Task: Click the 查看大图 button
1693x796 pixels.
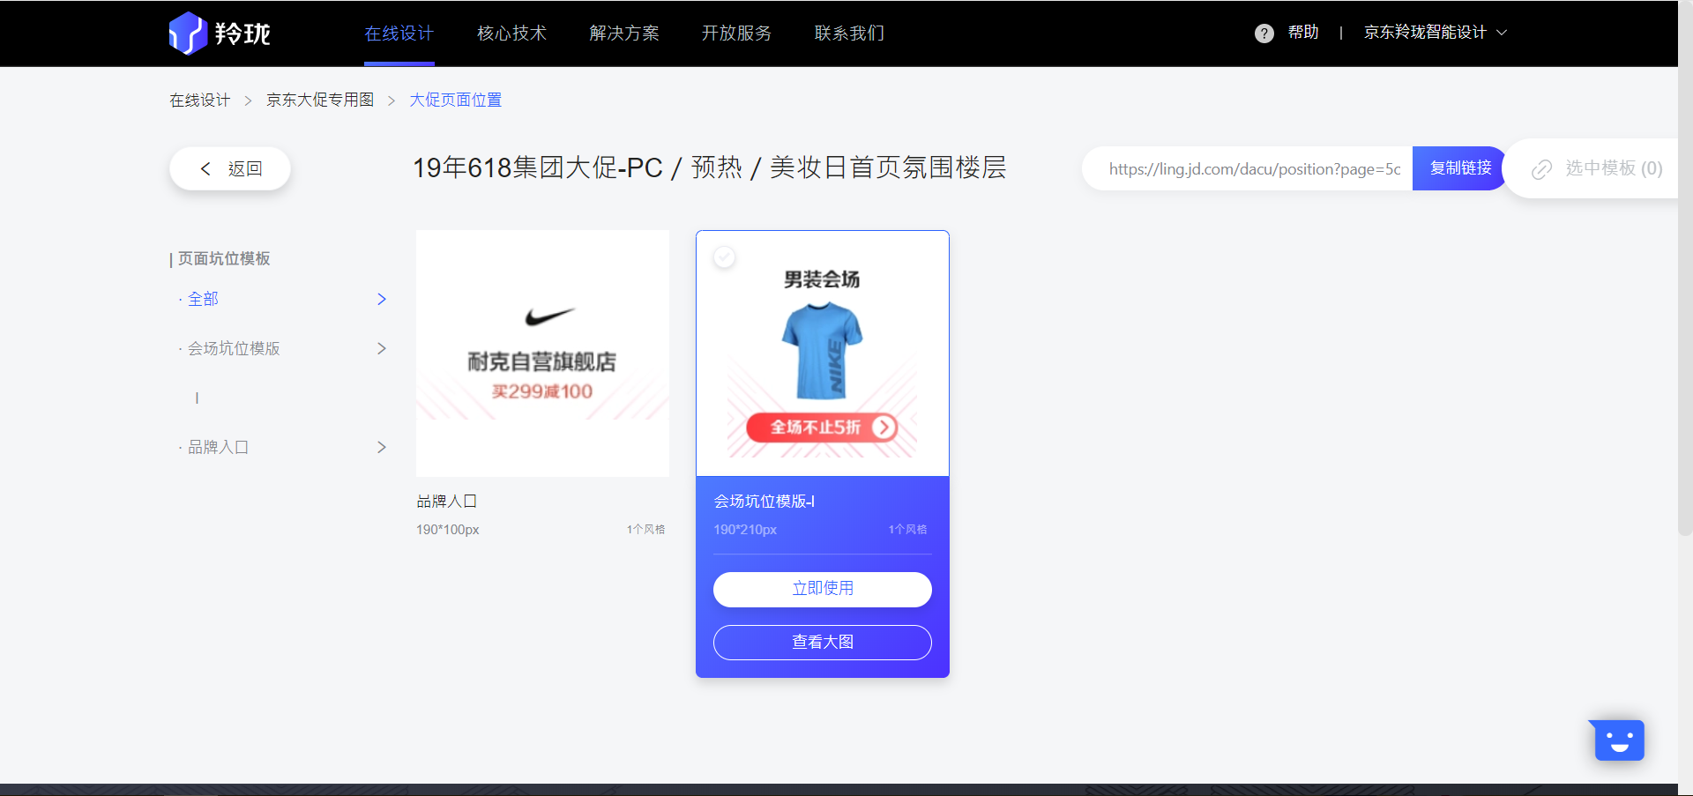Action: coord(822,642)
